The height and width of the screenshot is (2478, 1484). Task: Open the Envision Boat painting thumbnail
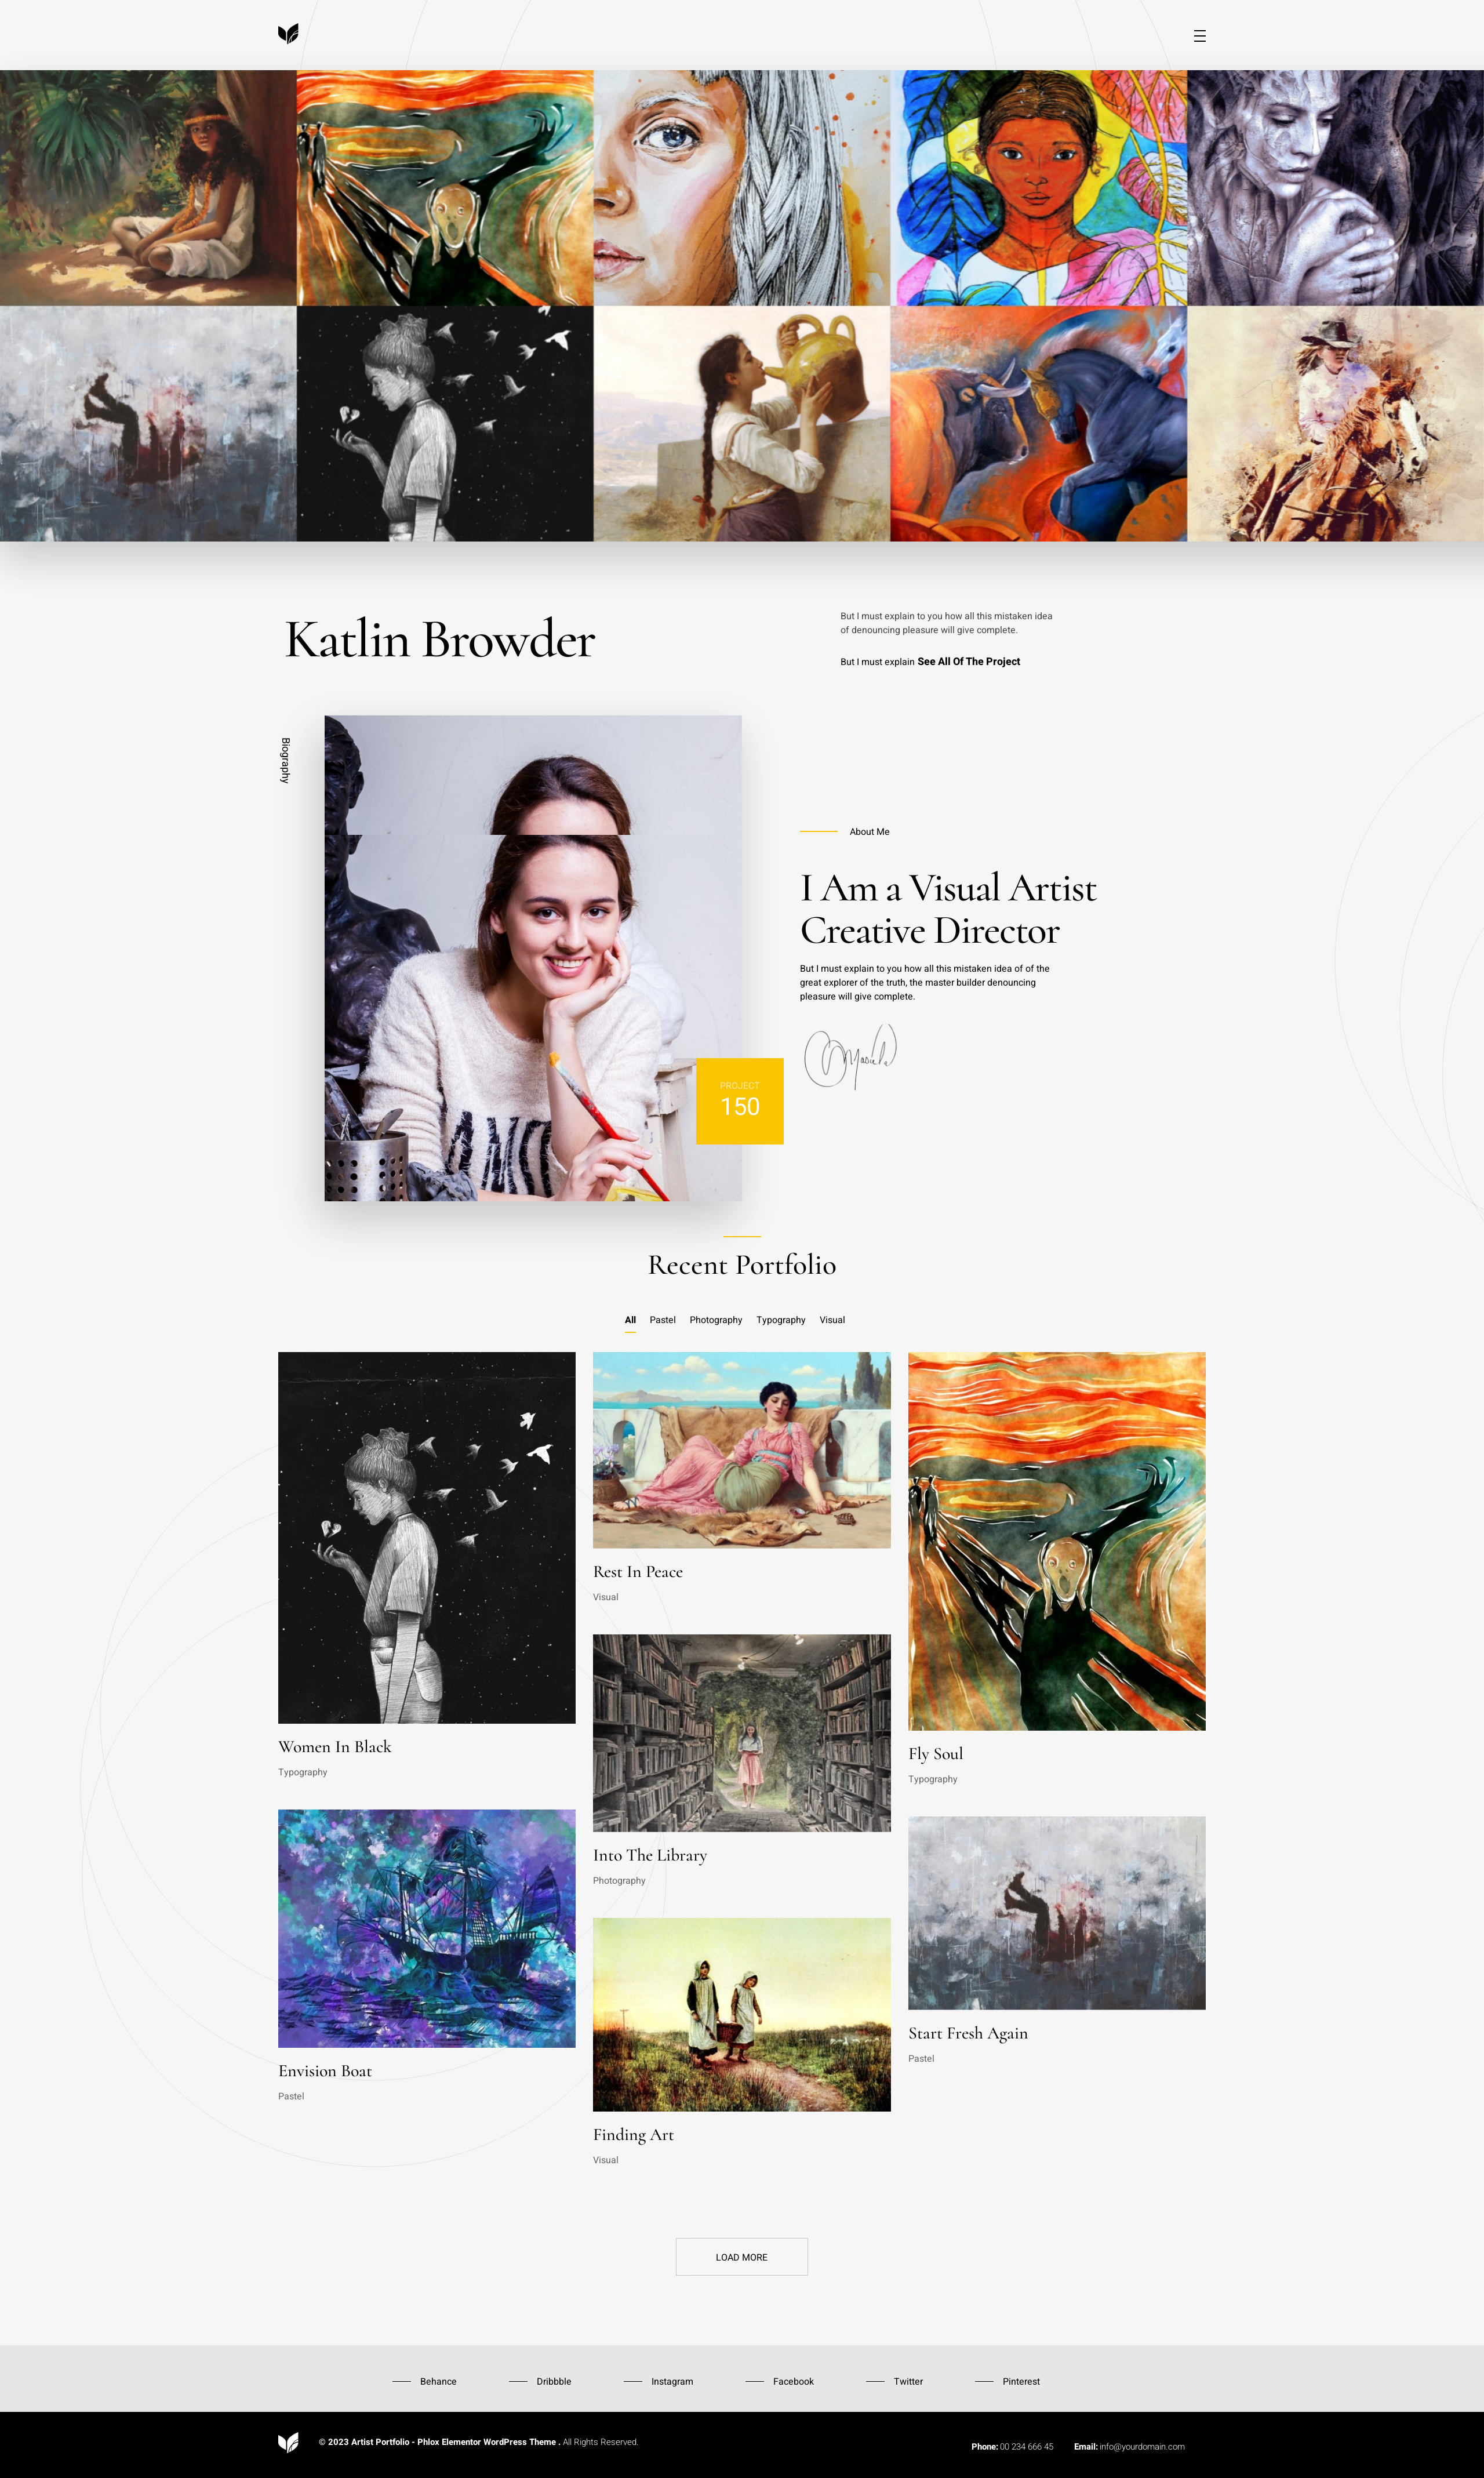pos(426,1928)
